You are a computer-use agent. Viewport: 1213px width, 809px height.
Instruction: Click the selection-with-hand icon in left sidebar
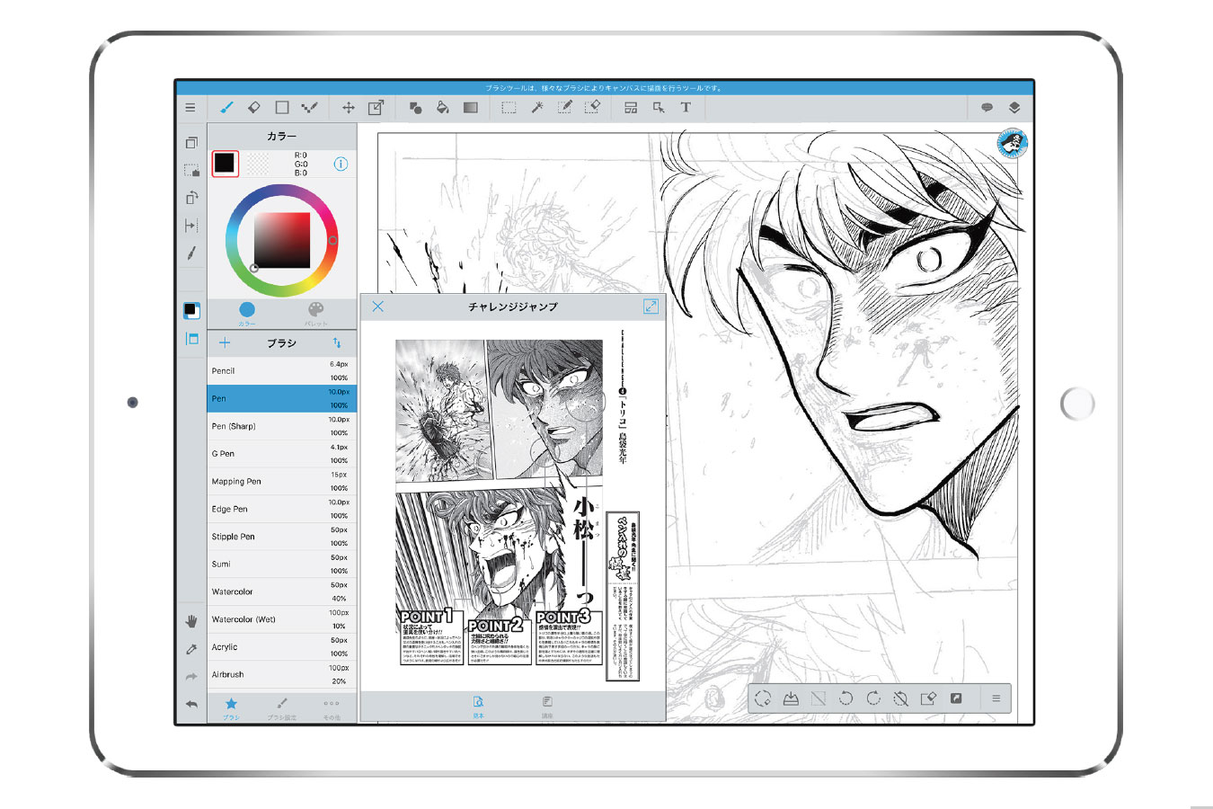(x=191, y=170)
